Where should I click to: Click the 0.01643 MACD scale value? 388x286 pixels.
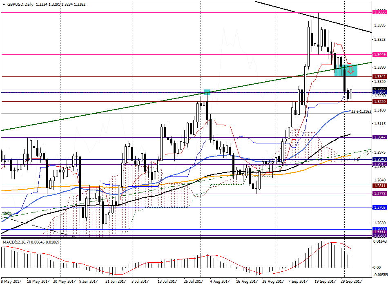[x=379, y=241]
